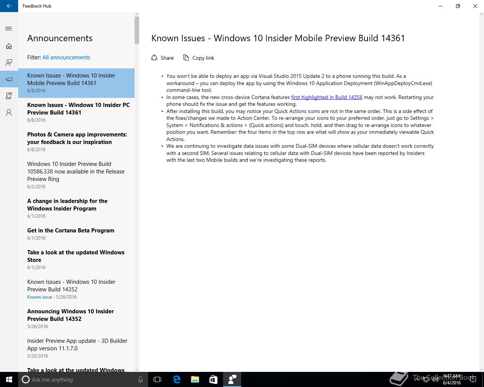Viewport: 484px width, 387px height.
Task: Click the Known issue tag link
Action: coord(40,297)
